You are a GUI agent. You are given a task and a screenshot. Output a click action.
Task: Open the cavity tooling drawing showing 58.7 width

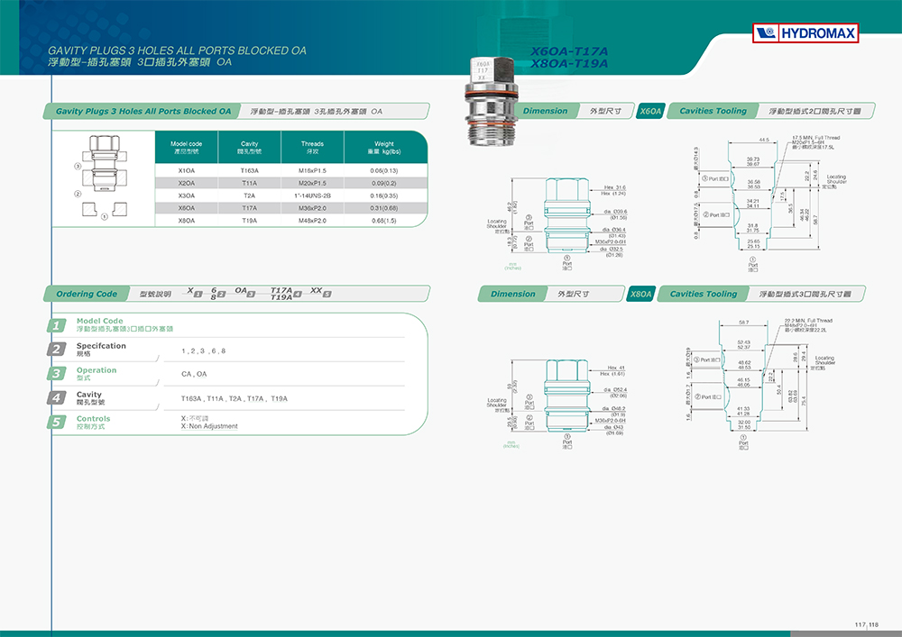[x=762, y=384]
